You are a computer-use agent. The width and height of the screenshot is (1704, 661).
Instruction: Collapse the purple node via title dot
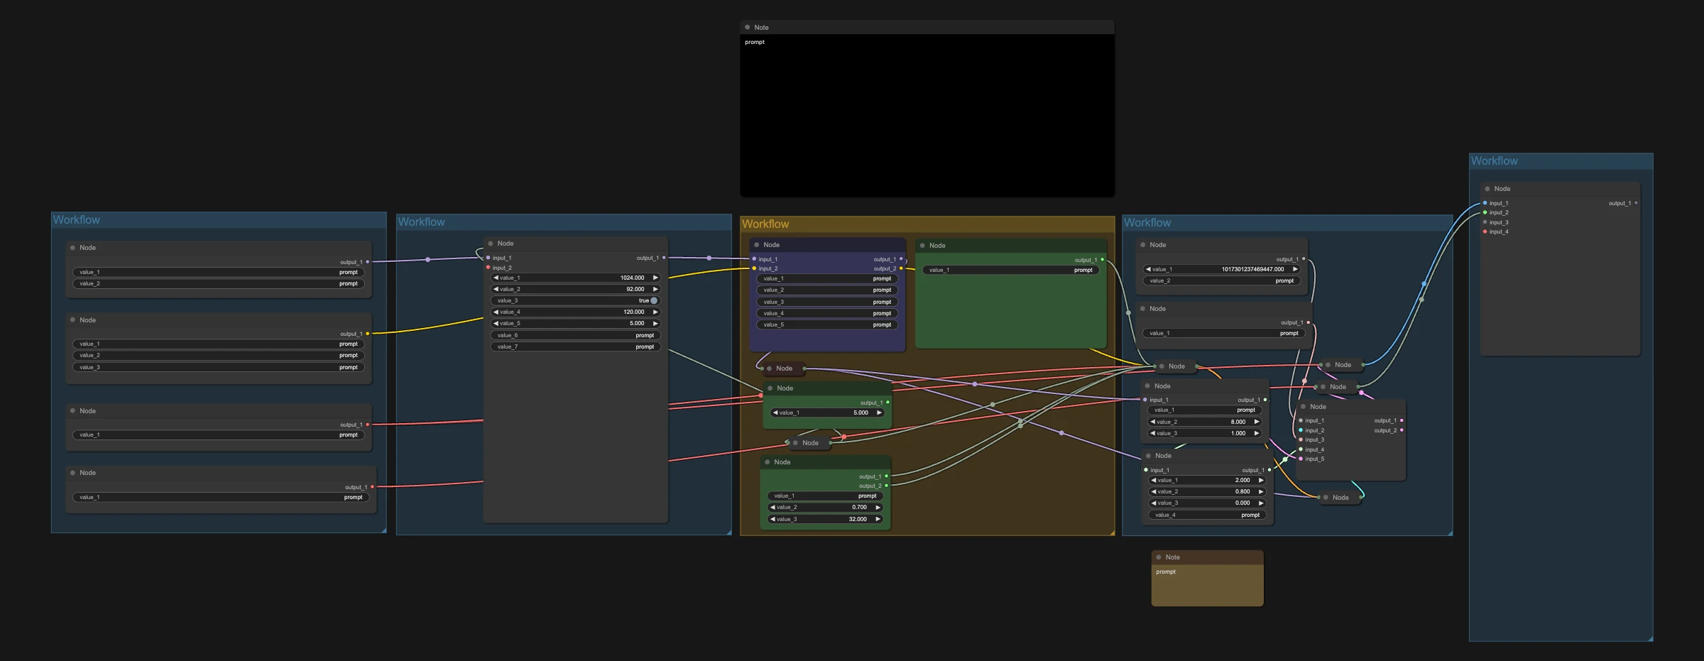click(x=757, y=245)
